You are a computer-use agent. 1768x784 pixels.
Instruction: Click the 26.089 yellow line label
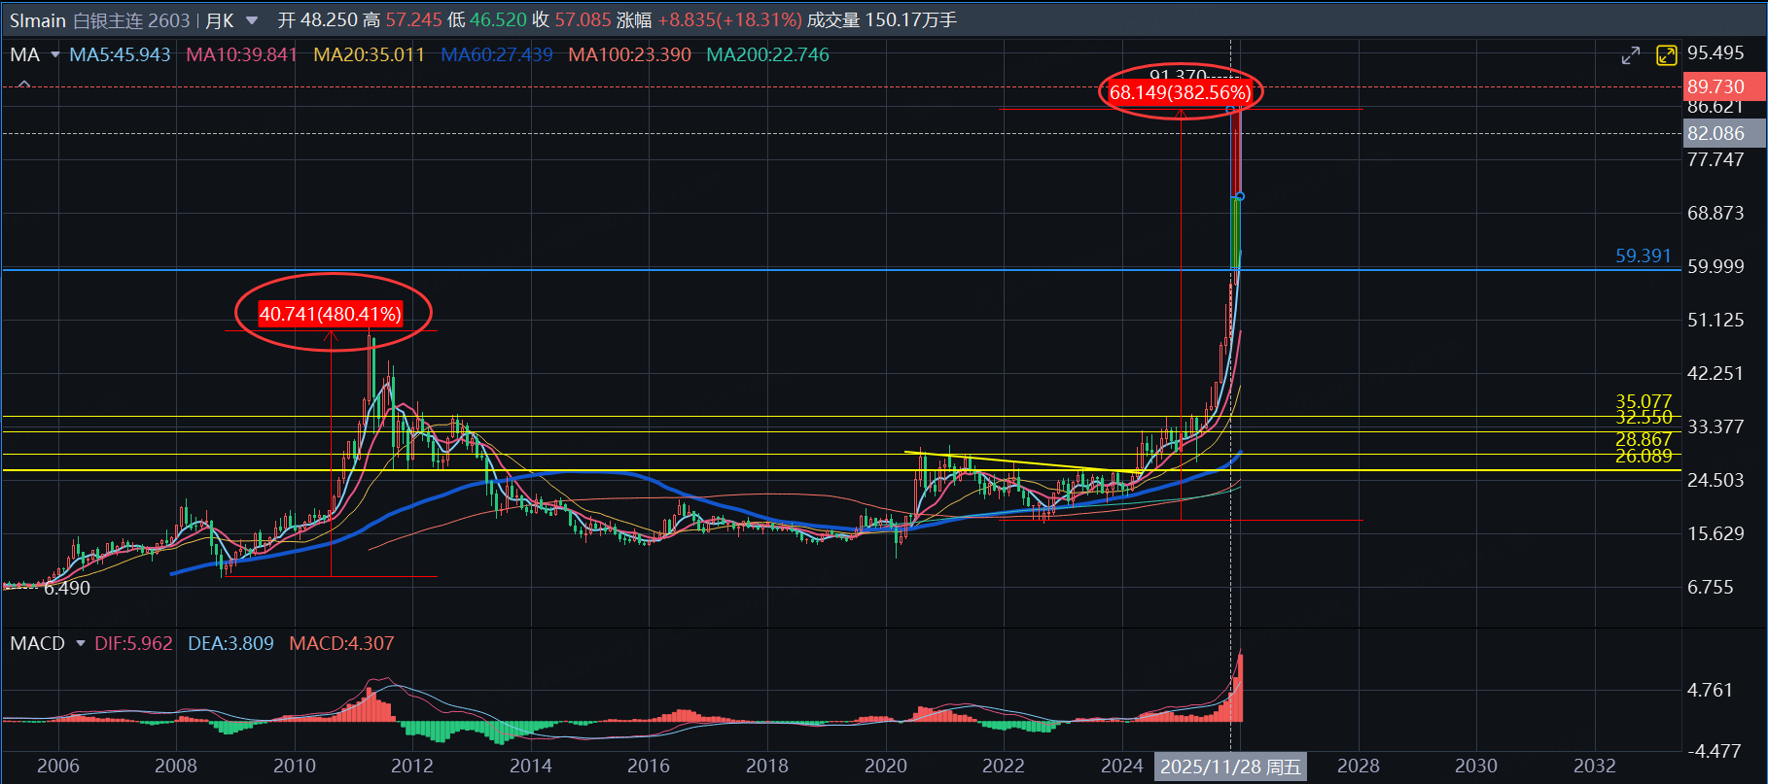1644,456
